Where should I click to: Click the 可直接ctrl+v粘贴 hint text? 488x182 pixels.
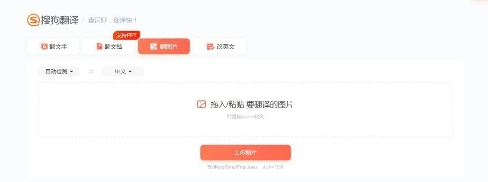pos(245,117)
